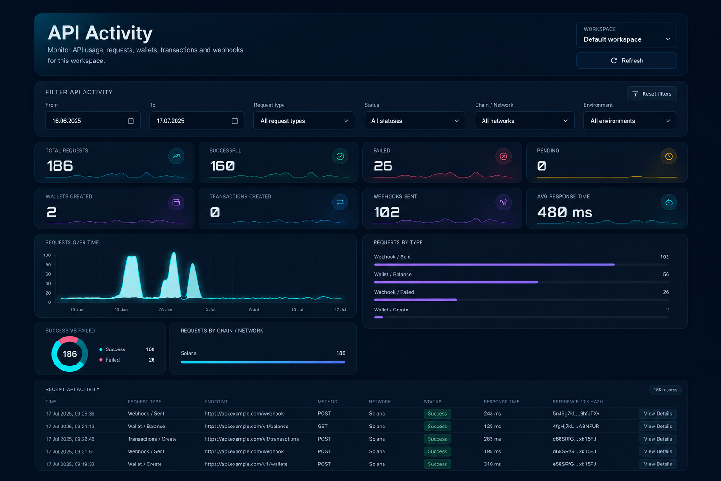Click the Solana network progress bar

[x=263, y=362]
